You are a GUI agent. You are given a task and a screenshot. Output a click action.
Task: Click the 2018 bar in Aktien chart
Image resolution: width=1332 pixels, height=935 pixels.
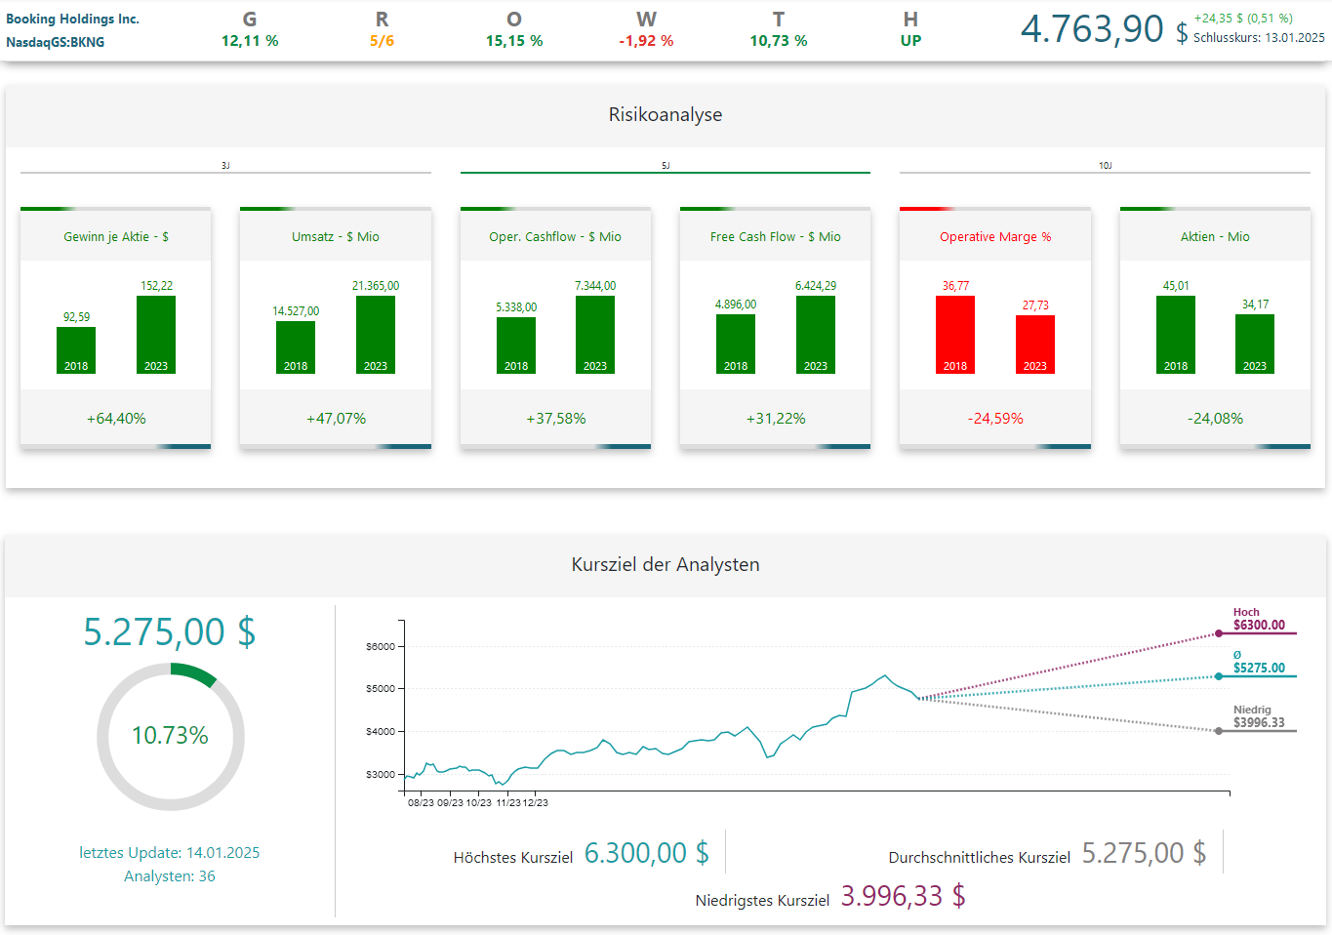(1176, 335)
